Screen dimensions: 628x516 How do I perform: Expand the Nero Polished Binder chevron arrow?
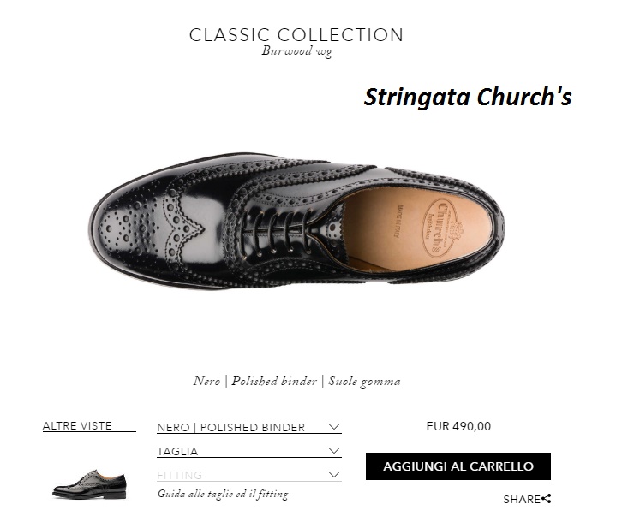(334, 427)
